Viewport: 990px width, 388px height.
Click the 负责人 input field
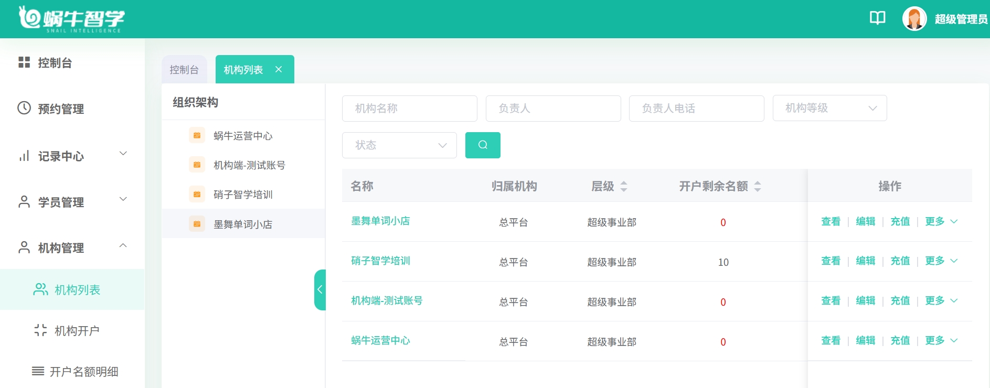[553, 109]
